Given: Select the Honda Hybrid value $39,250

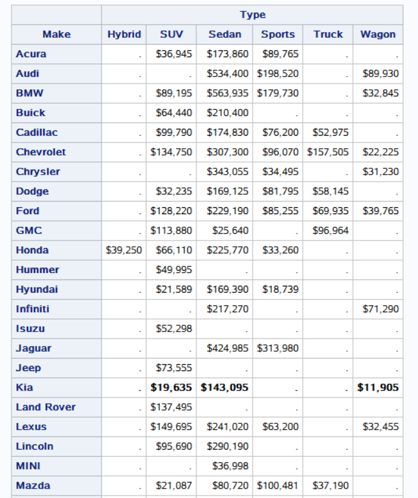Looking at the screenshot, I should [x=124, y=250].
